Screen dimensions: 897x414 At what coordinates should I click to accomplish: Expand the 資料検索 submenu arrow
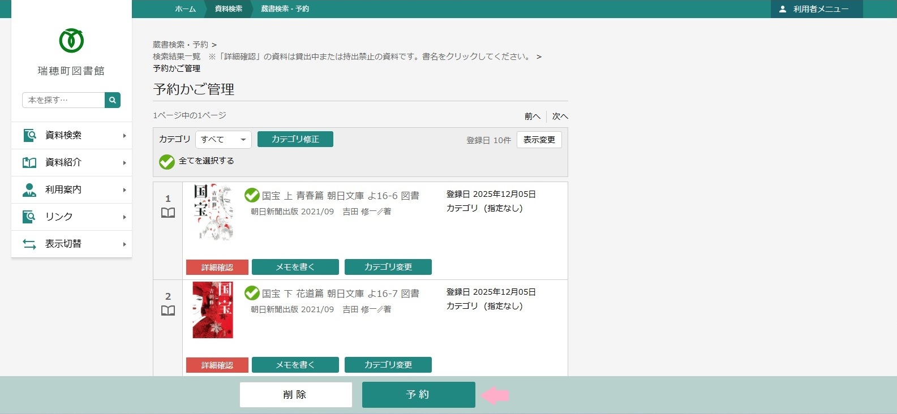pyautogui.click(x=125, y=136)
